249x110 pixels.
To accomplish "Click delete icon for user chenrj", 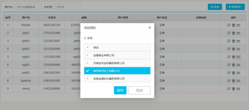I will tap(234, 89).
